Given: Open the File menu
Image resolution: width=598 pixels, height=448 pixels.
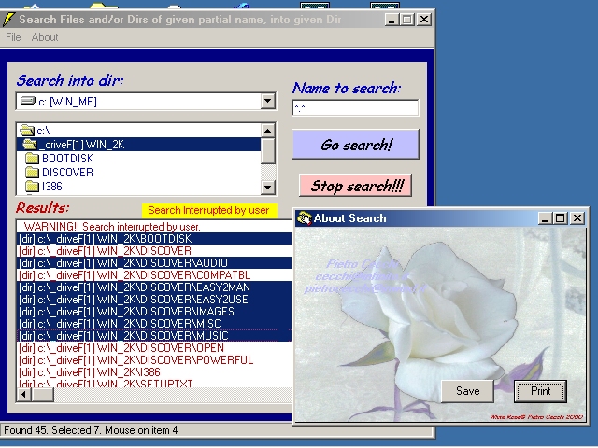Looking at the screenshot, I should click(x=13, y=37).
